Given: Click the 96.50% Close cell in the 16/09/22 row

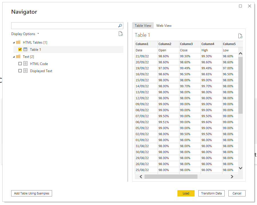Looking at the screenshot, I should 190,74.
